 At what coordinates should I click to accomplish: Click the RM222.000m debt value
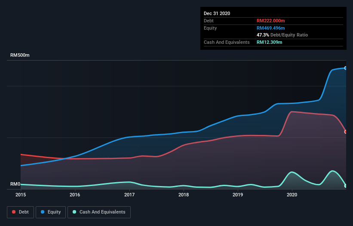[270, 21]
